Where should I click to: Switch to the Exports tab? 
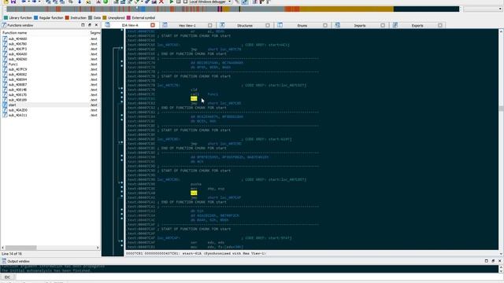click(x=417, y=25)
